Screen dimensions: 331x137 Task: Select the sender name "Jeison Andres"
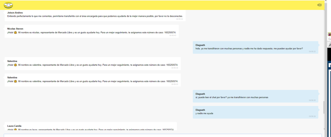[15, 13]
